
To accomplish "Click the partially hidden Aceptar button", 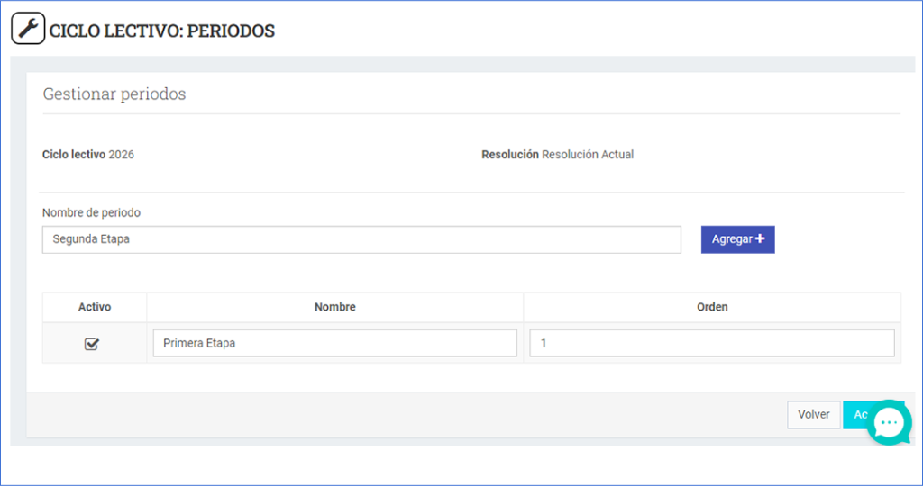I will tap(856, 415).
